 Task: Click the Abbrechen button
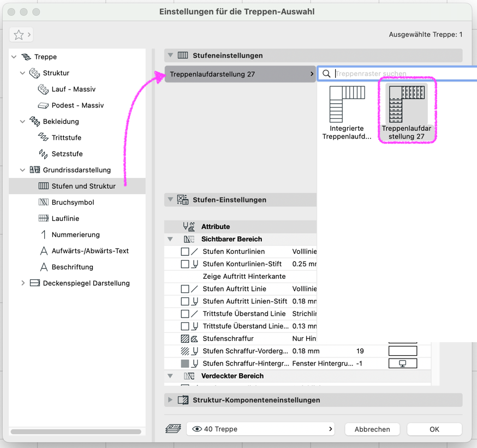tap(372, 429)
